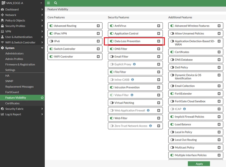Click the Video Filter info icon

point(132,95)
